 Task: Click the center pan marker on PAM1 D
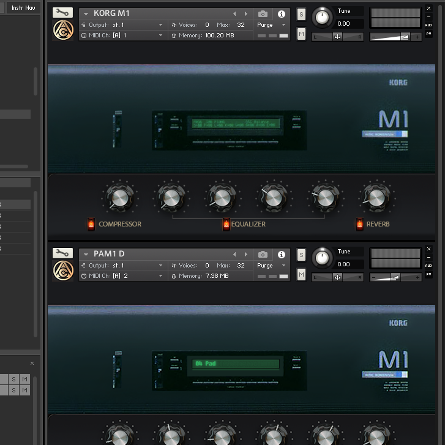[x=337, y=277]
